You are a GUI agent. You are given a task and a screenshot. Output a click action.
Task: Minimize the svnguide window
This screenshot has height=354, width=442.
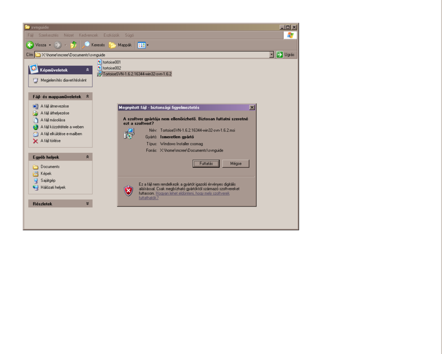(282, 27)
